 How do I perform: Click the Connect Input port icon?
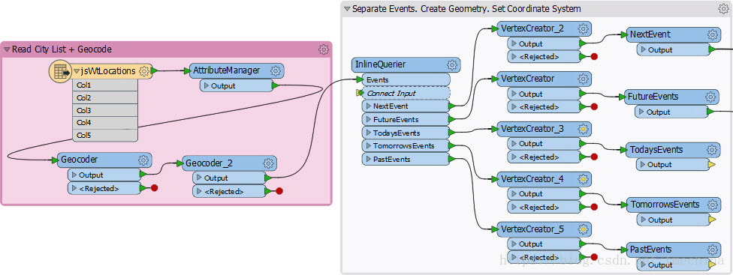pos(360,93)
